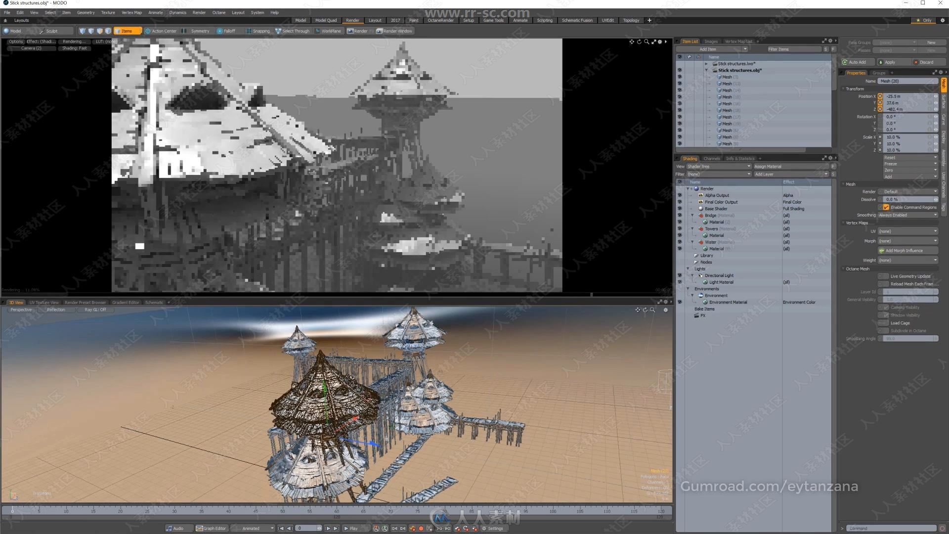Open the Graph Editor
This screenshot has height=534, width=949.
[x=211, y=528]
